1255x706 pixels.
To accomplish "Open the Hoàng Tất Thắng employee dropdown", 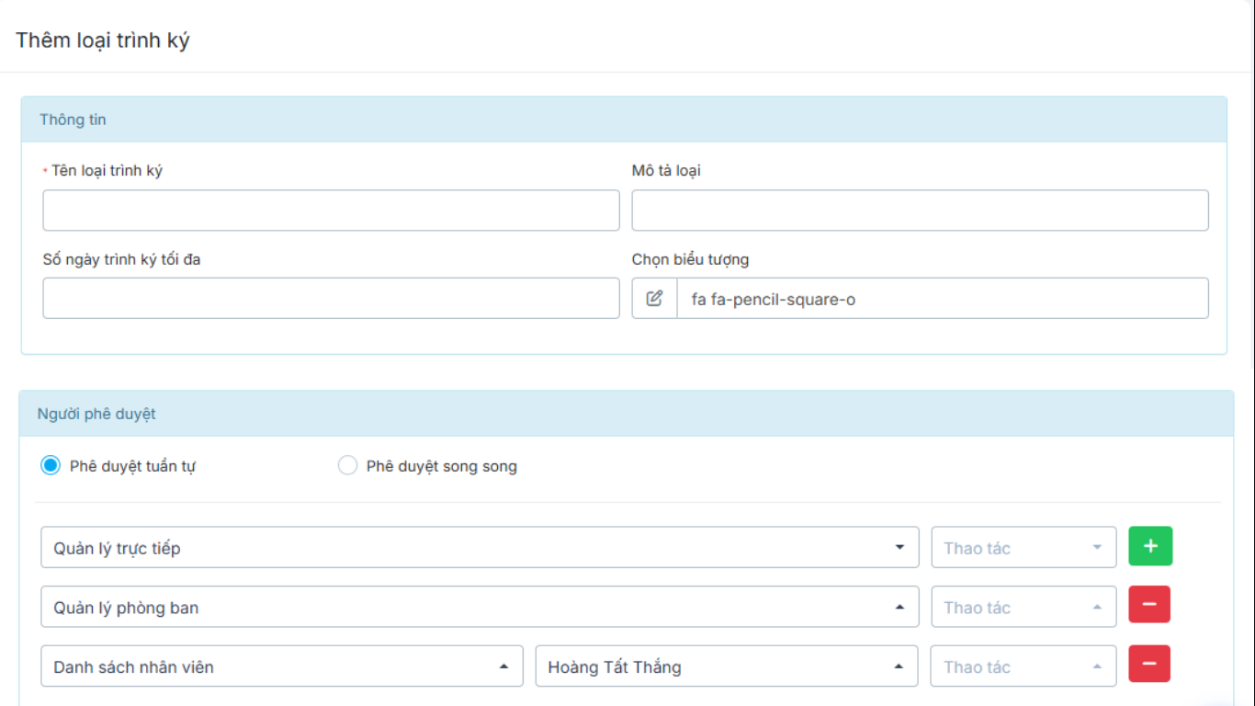I will [x=726, y=666].
